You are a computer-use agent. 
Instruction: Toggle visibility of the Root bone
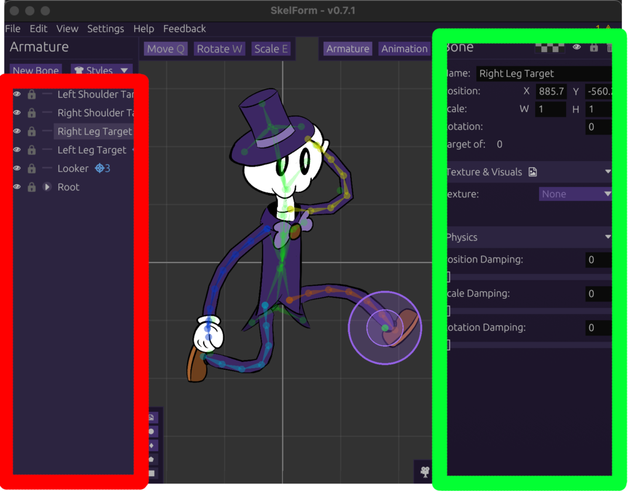tap(17, 187)
